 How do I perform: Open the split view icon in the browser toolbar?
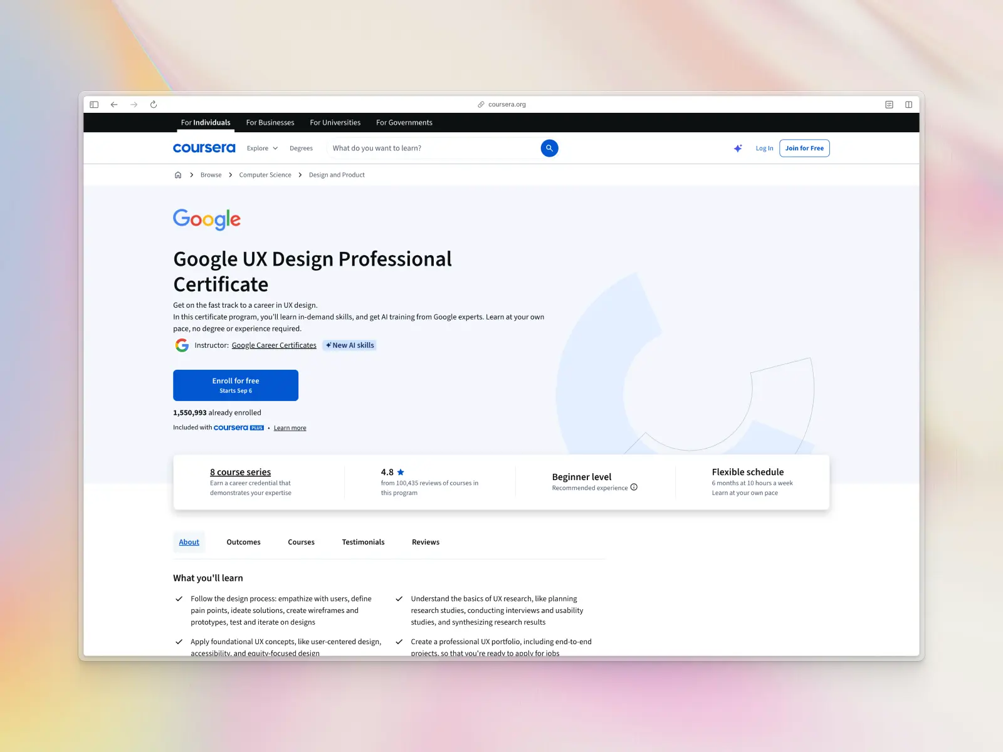(x=908, y=105)
